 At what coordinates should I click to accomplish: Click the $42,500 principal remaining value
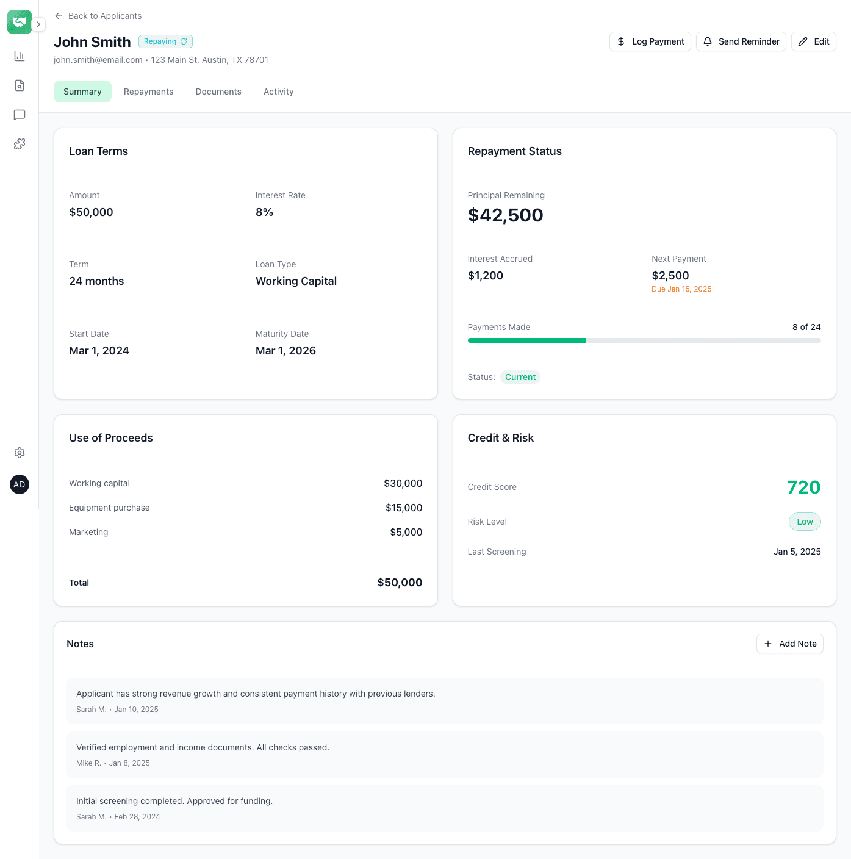pyautogui.click(x=505, y=215)
